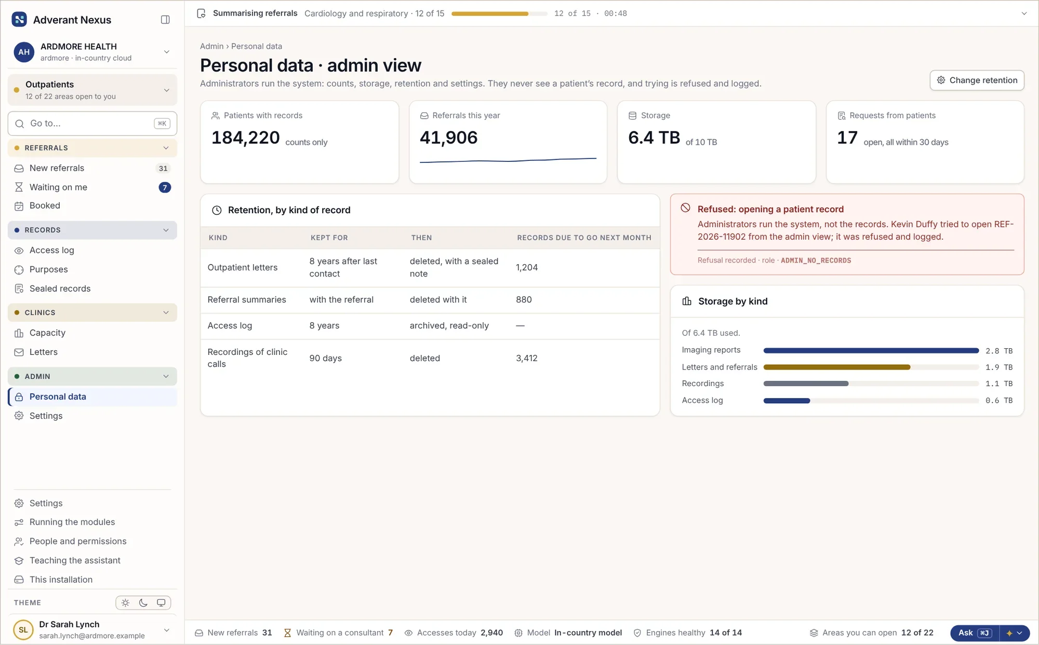The height and width of the screenshot is (645, 1039).
Task: Open Dr Sarah Lynch account menu
Action: point(92,630)
